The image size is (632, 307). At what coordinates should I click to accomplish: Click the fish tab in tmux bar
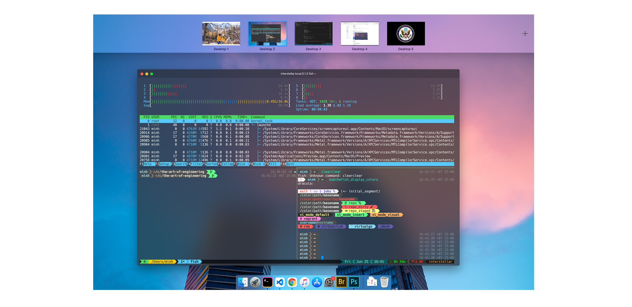coord(194,262)
